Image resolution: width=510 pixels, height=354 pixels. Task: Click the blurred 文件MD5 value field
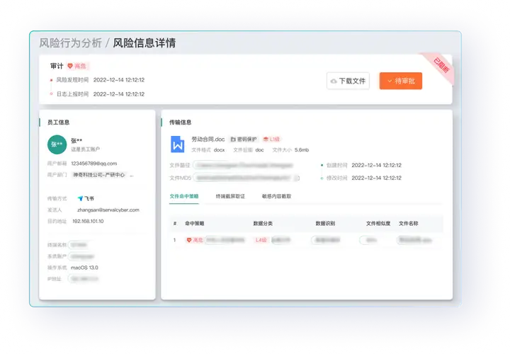[x=243, y=178]
